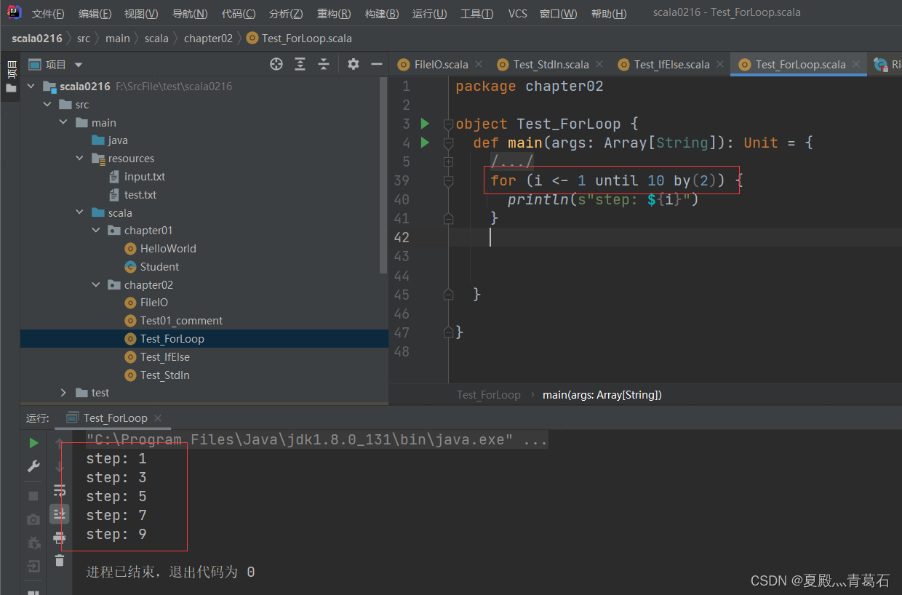
Task: Open the 导航(N) menu
Action: [190, 14]
